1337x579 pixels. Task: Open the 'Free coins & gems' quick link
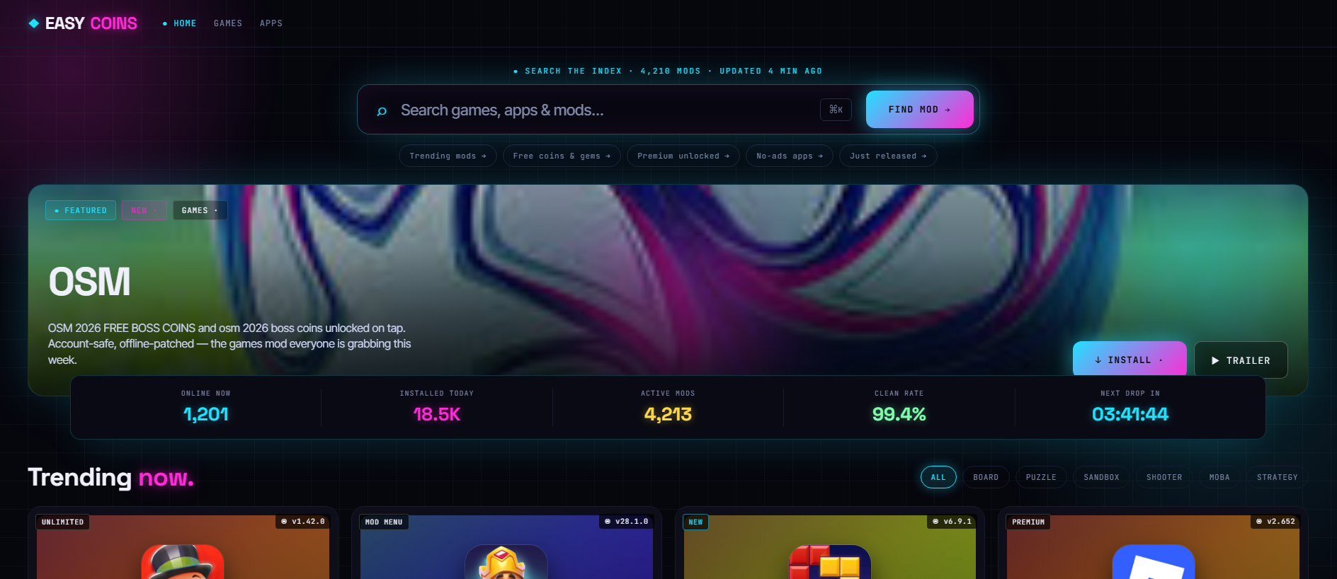pos(562,156)
